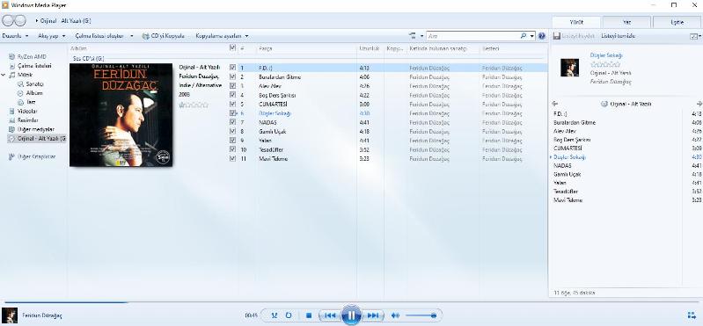This screenshot has height=326, width=703.
Task: Uncheck track 5 CUMARTESİ checkbox
Action: 232,104
